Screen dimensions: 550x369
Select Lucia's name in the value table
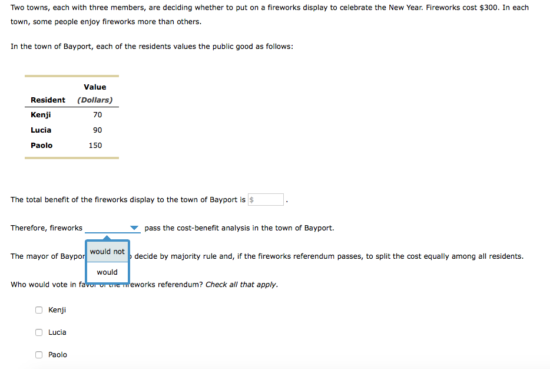[x=41, y=130]
